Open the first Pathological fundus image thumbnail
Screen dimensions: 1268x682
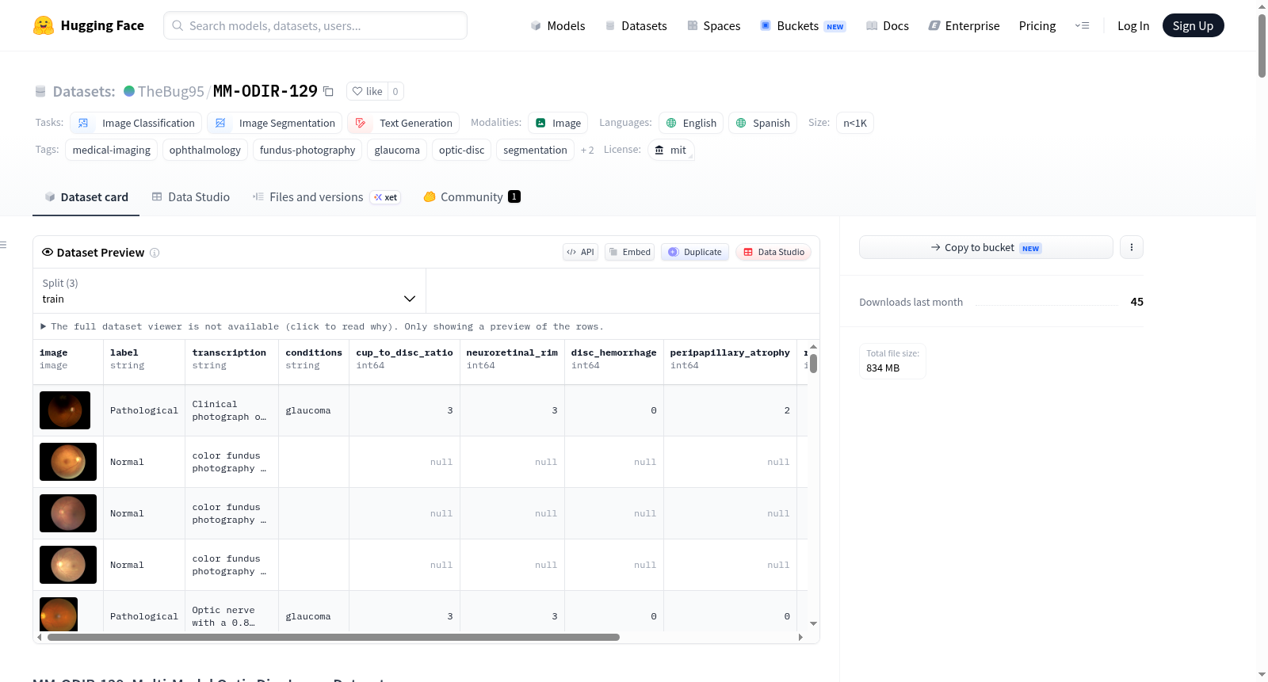point(65,410)
